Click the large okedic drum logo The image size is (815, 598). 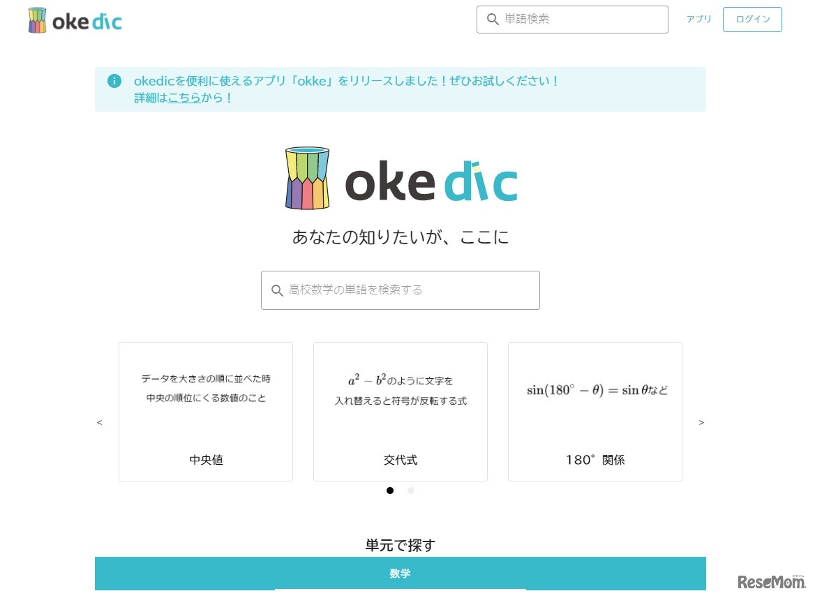pos(307,179)
